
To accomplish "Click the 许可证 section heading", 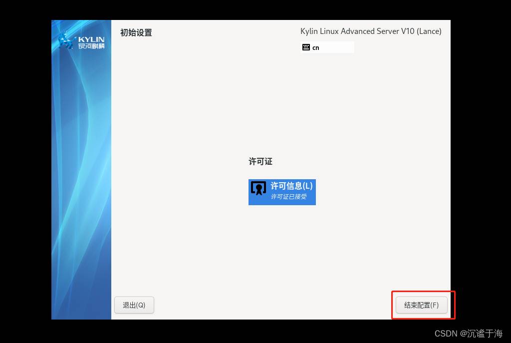I will pyautogui.click(x=260, y=162).
